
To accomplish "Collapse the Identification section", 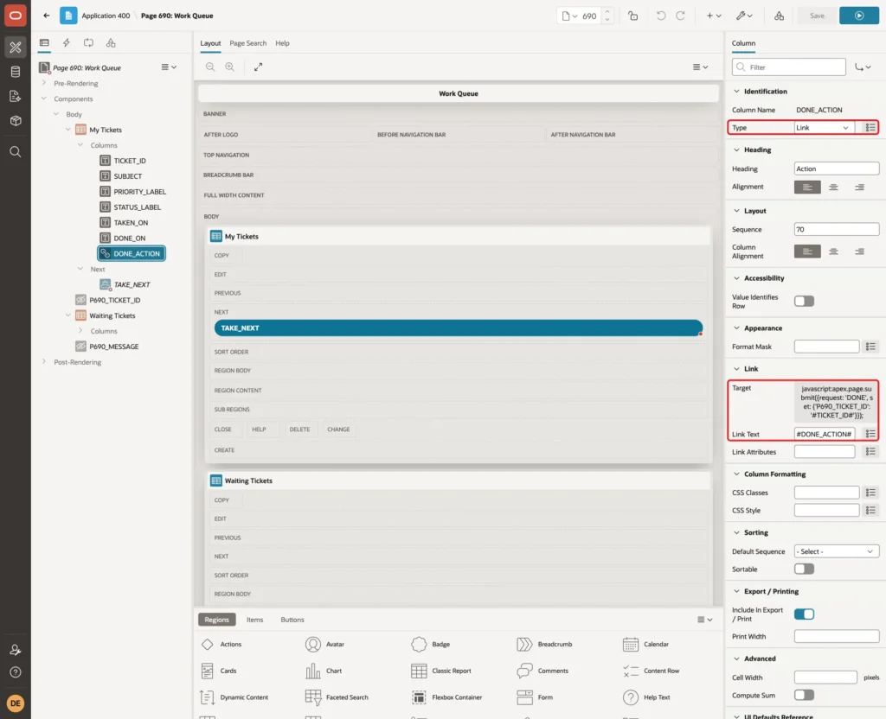I will click(736, 92).
